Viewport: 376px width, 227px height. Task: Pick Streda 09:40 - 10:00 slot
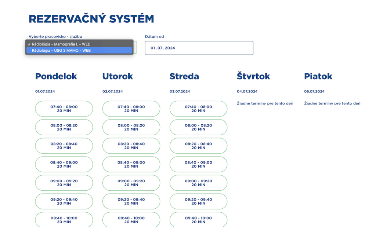pos(199,220)
